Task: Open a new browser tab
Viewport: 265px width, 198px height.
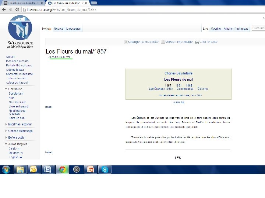Action: [94, 3]
